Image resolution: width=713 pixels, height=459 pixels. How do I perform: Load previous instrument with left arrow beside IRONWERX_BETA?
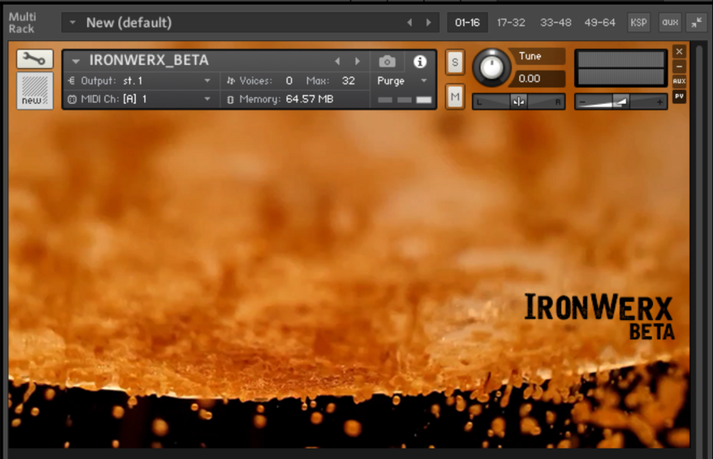[337, 61]
